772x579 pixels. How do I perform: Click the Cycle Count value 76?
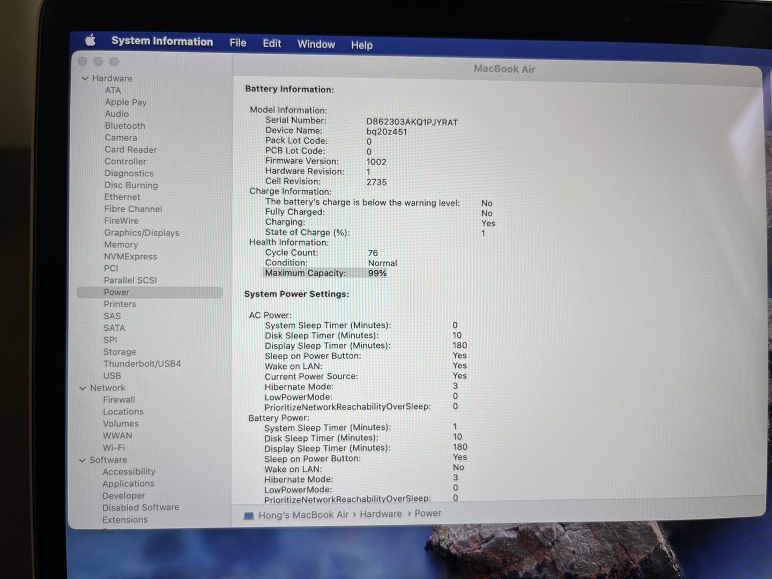coord(373,253)
